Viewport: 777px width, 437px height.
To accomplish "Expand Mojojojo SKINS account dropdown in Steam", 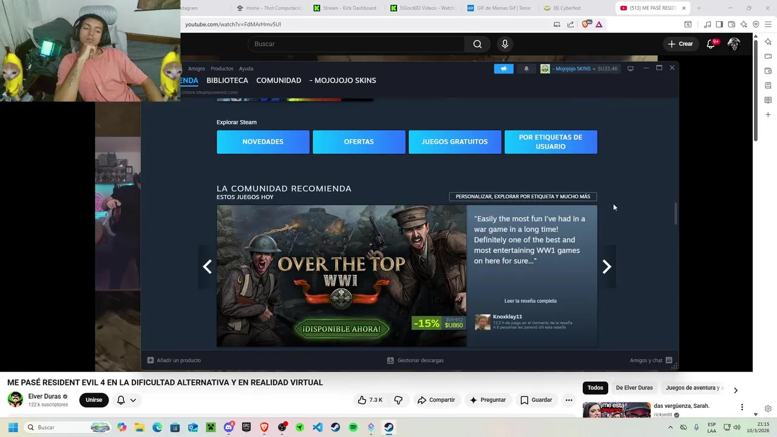I will pyautogui.click(x=574, y=69).
